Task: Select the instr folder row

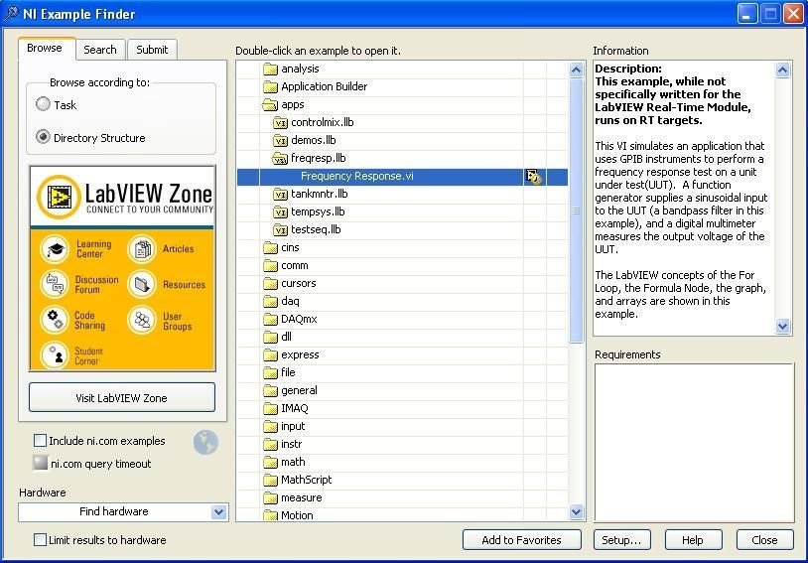Action: [x=402, y=445]
